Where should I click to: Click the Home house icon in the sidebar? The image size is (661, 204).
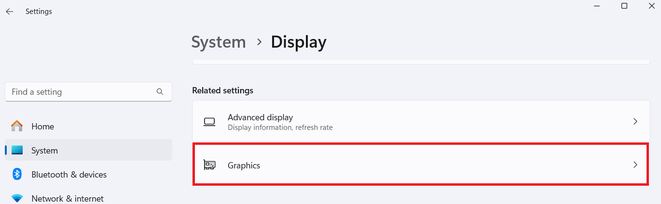(x=17, y=127)
